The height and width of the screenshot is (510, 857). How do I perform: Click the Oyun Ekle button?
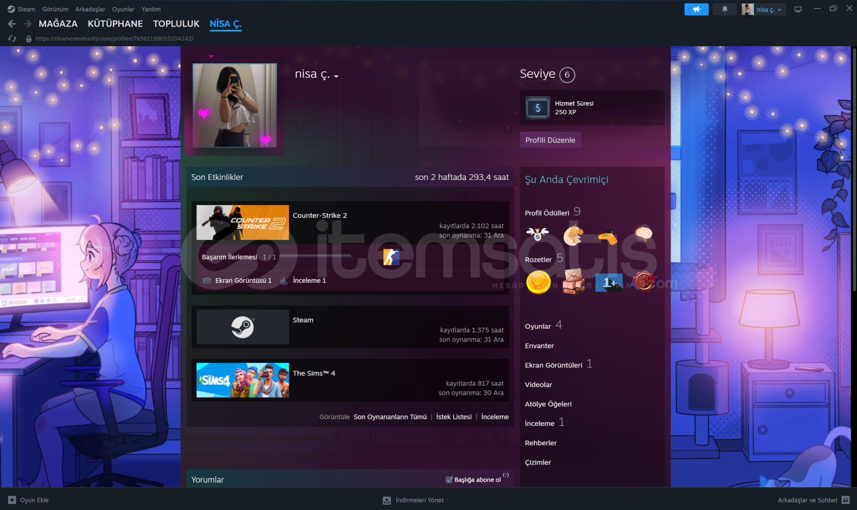coord(28,500)
